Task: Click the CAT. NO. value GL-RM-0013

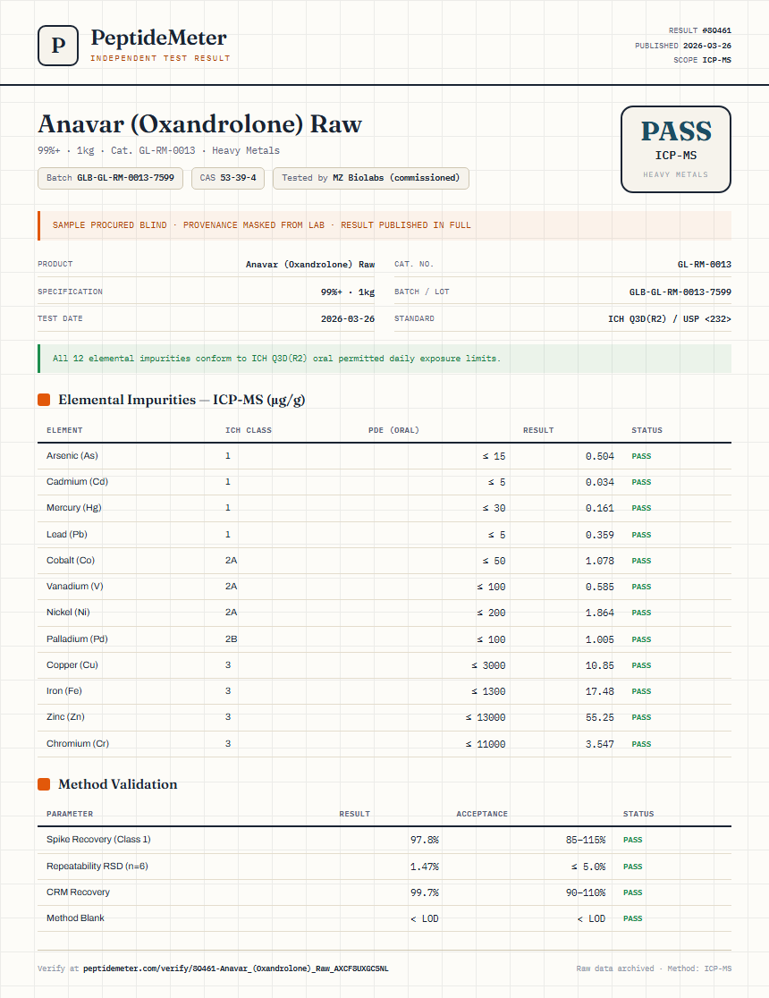Action: (704, 264)
